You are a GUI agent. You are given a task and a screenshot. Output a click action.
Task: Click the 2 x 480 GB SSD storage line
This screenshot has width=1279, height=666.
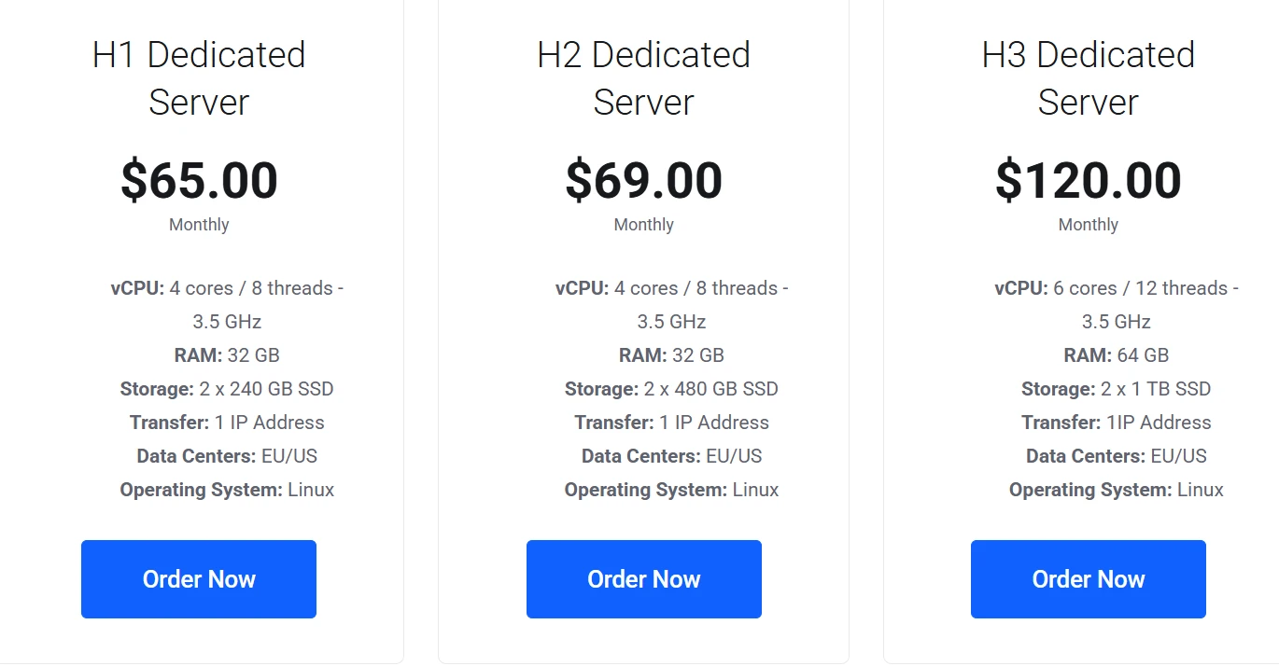click(671, 389)
